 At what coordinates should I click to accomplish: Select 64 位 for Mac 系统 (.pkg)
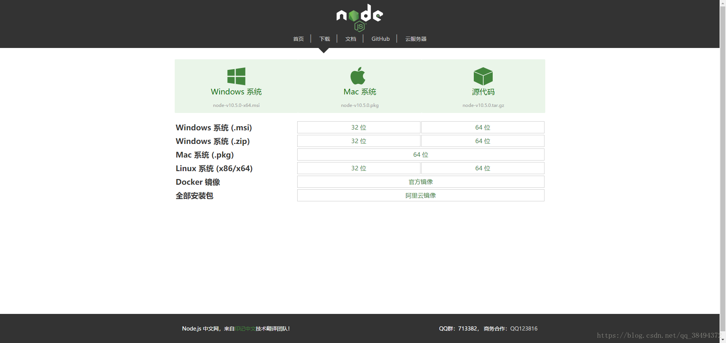pos(421,155)
